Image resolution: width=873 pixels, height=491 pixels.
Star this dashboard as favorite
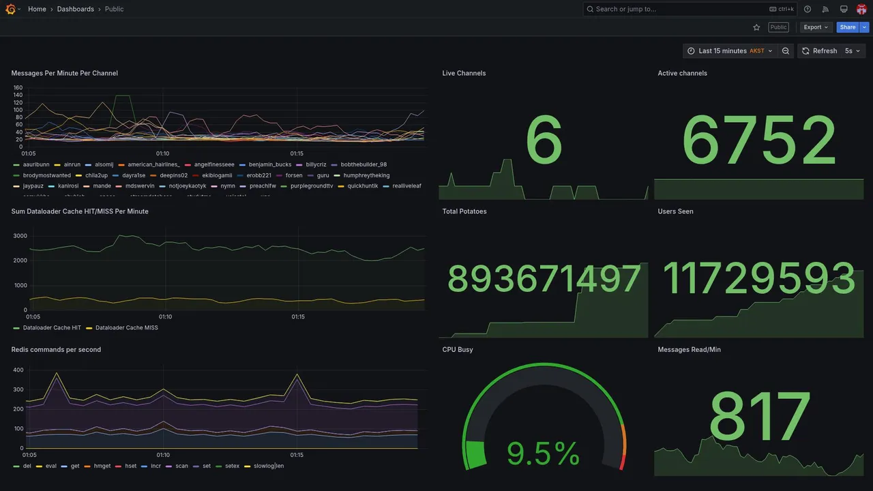pos(756,27)
